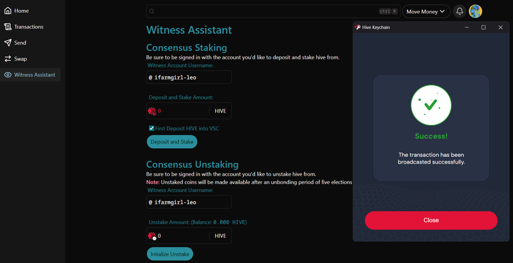Open the user profile avatar

point(476,11)
